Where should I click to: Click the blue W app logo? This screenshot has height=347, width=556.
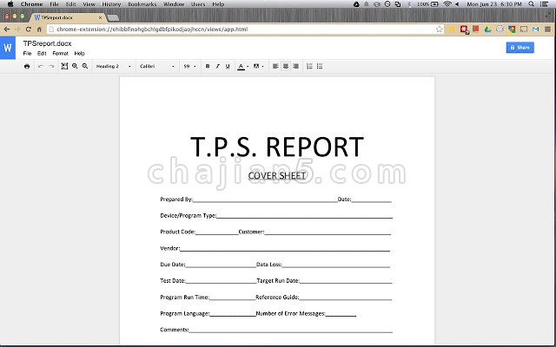pyautogui.click(x=8, y=48)
